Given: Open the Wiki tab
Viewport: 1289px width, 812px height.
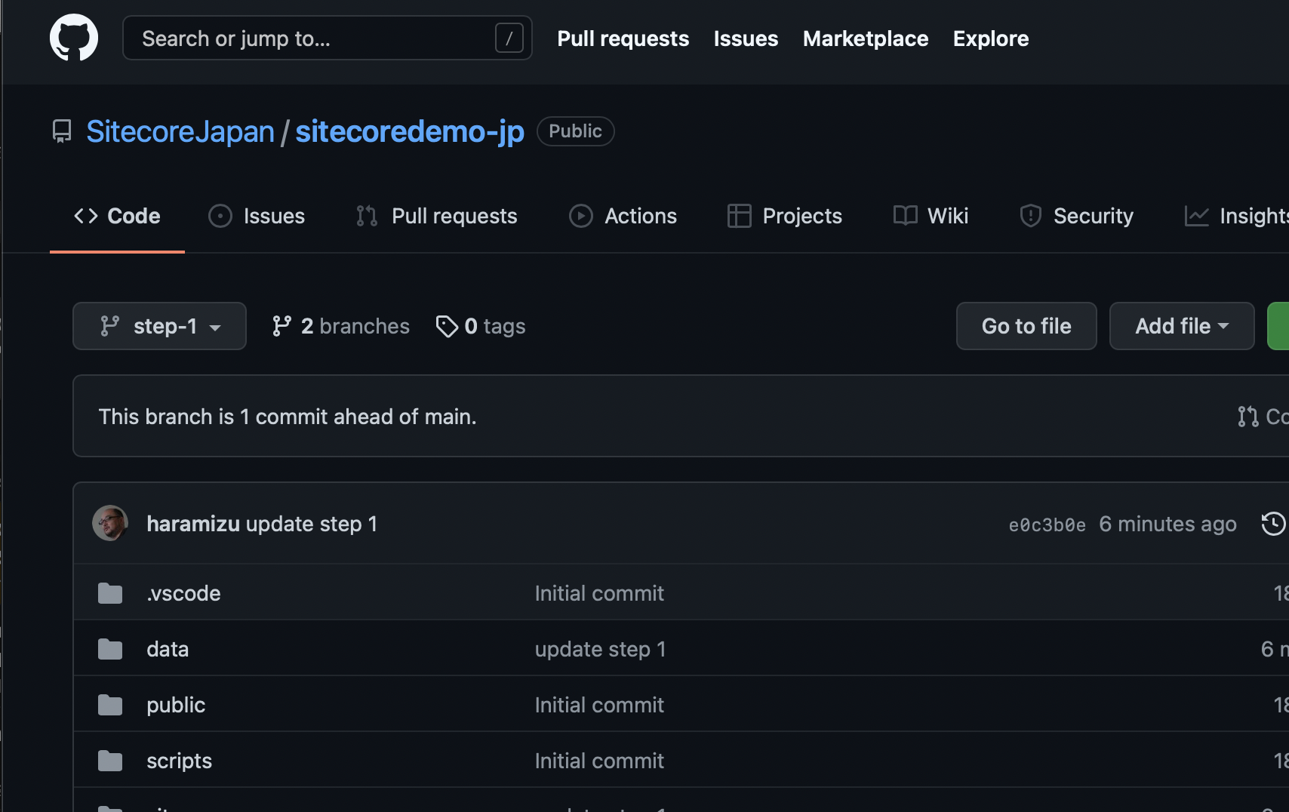Looking at the screenshot, I should click(x=931, y=216).
